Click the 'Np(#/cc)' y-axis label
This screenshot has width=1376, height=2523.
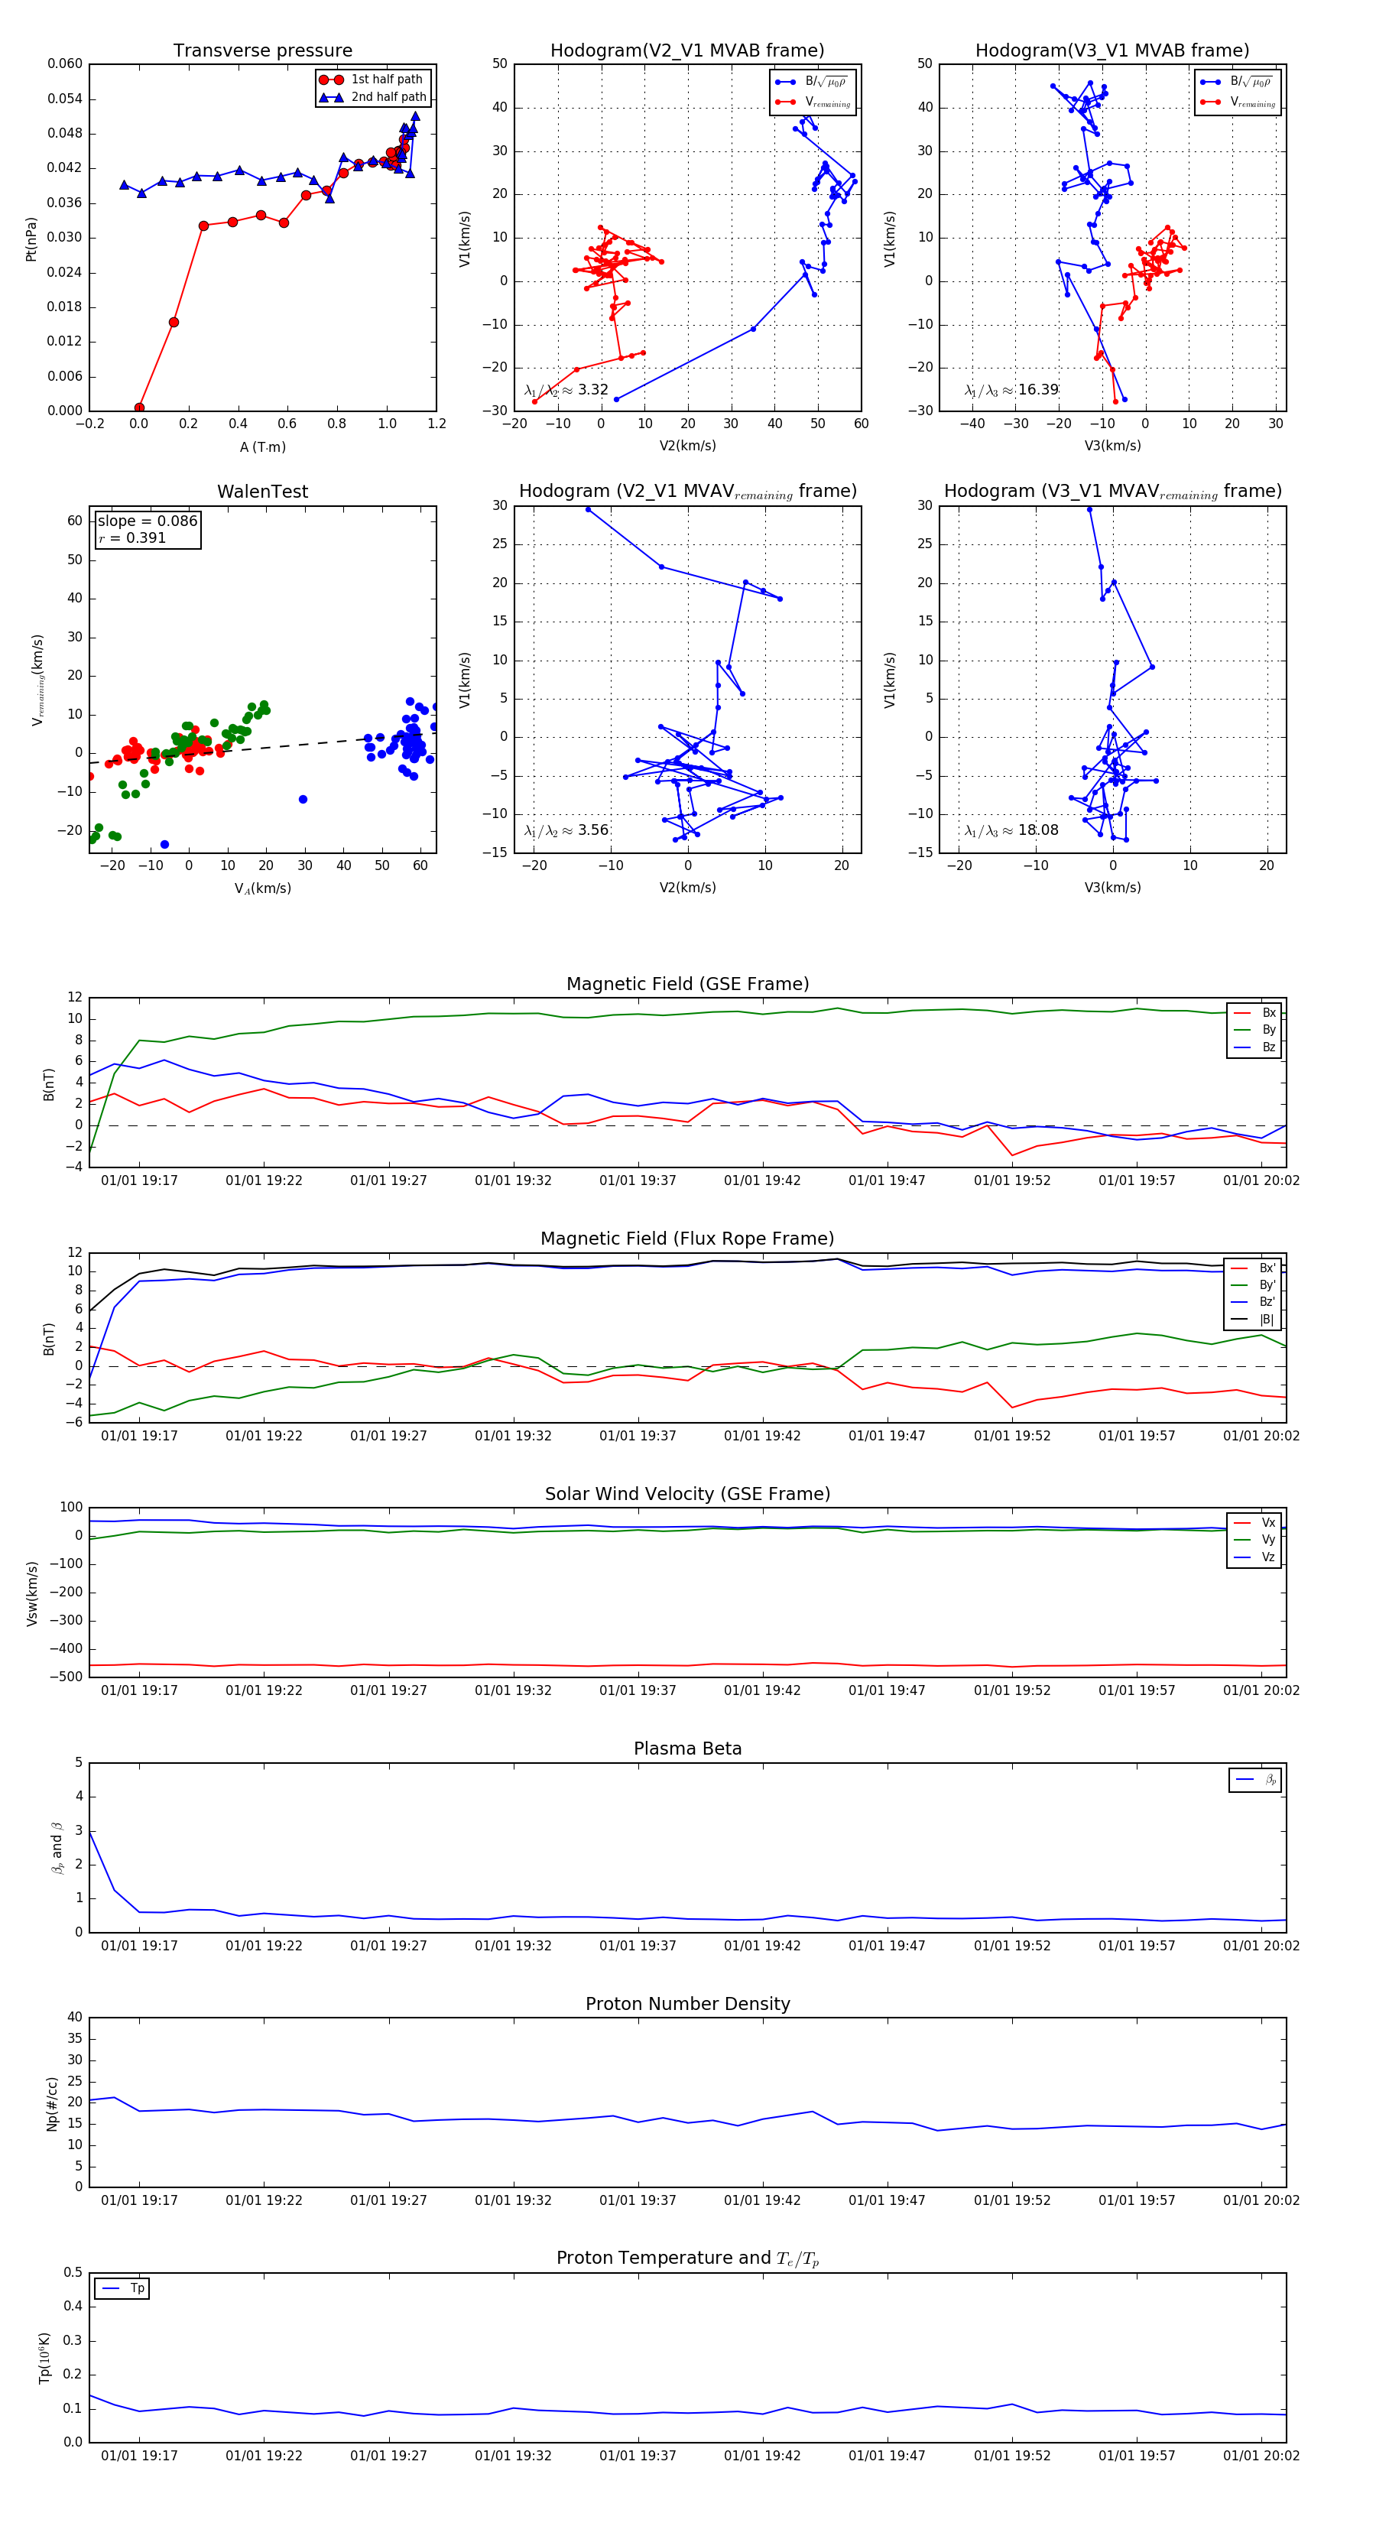pyautogui.click(x=52, y=2104)
